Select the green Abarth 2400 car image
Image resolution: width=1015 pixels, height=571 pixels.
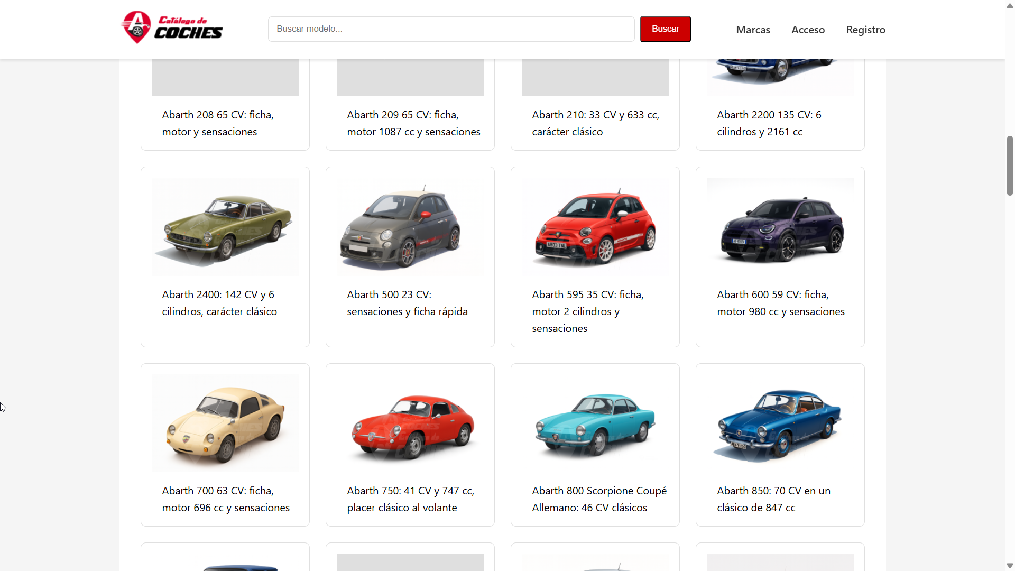(x=225, y=226)
